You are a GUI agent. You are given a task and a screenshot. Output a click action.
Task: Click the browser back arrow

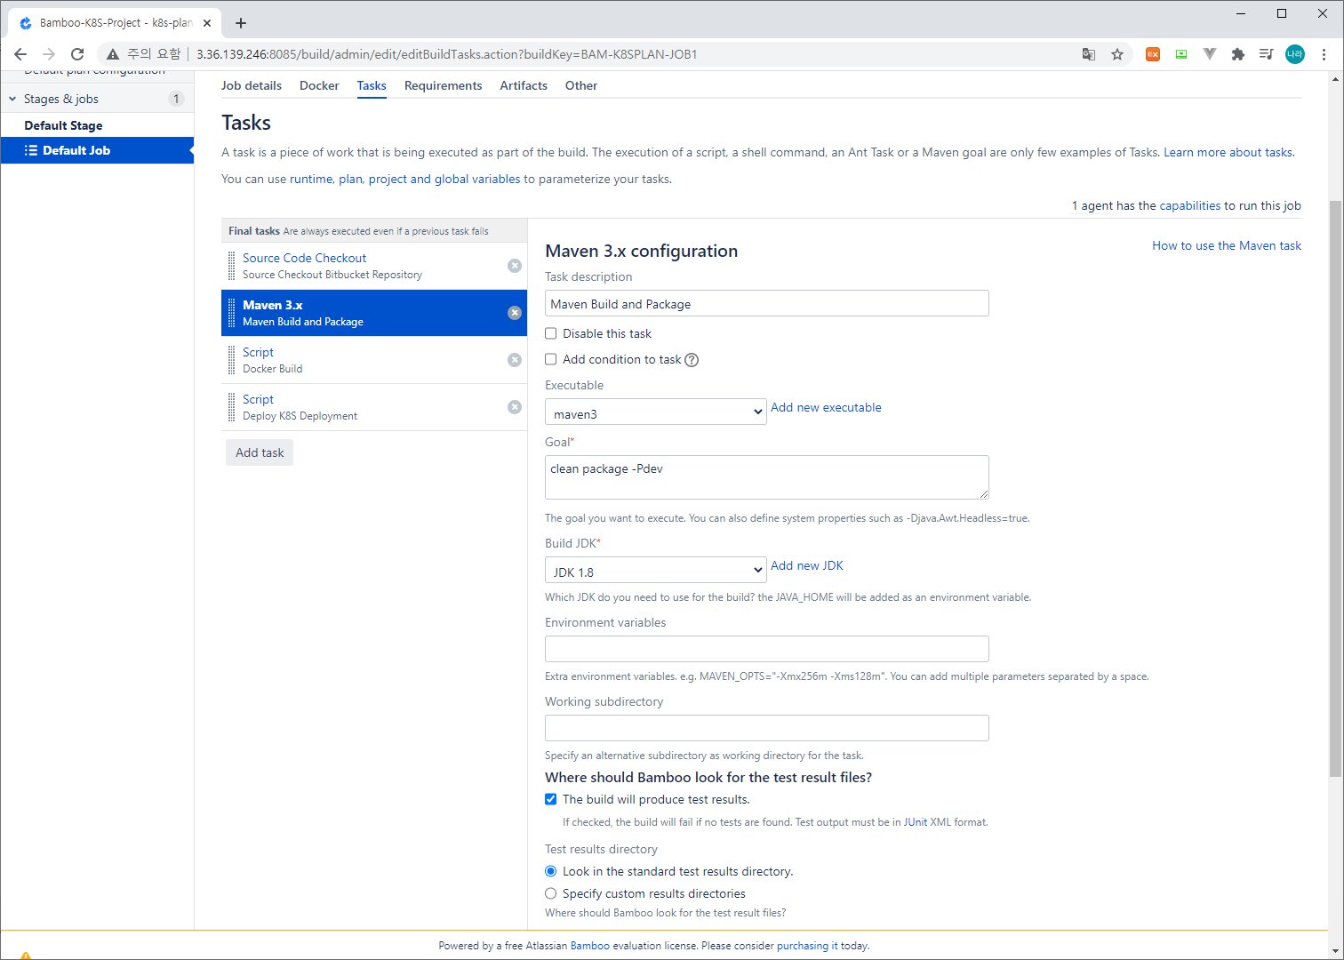pyautogui.click(x=20, y=54)
